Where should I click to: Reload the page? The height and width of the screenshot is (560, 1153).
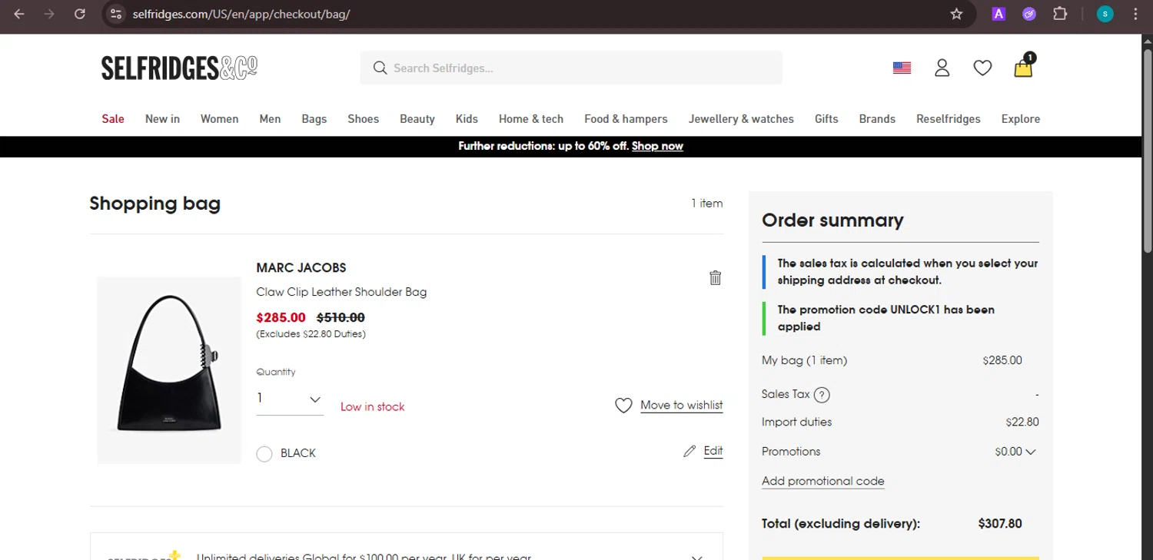click(x=79, y=14)
